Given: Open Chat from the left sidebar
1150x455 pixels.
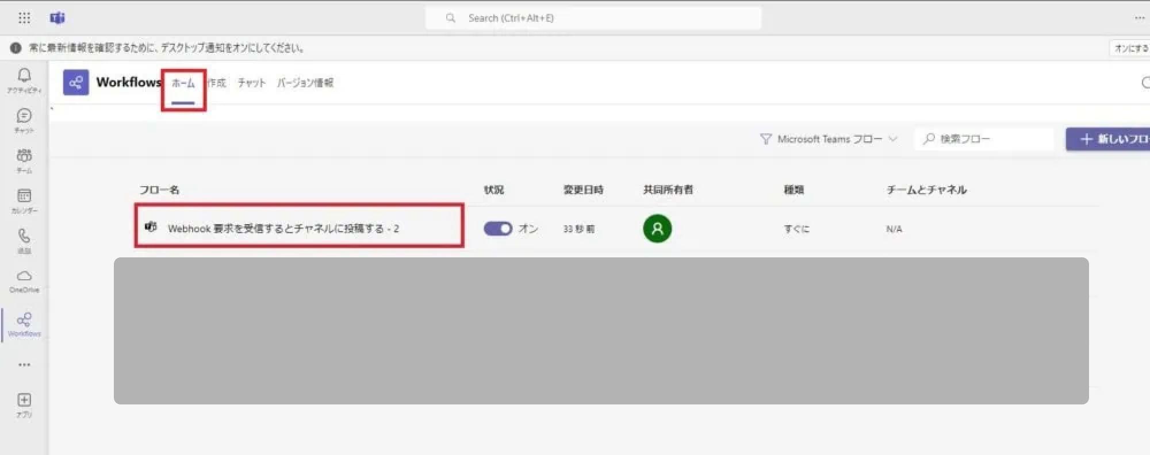Looking at the screenshot, I should click(24, 120).
